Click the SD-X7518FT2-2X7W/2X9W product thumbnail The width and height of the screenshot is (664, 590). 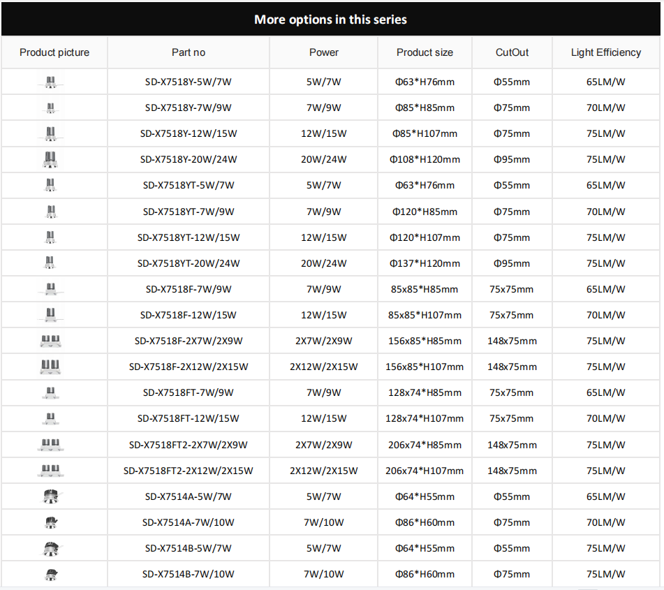click(50, 445)
